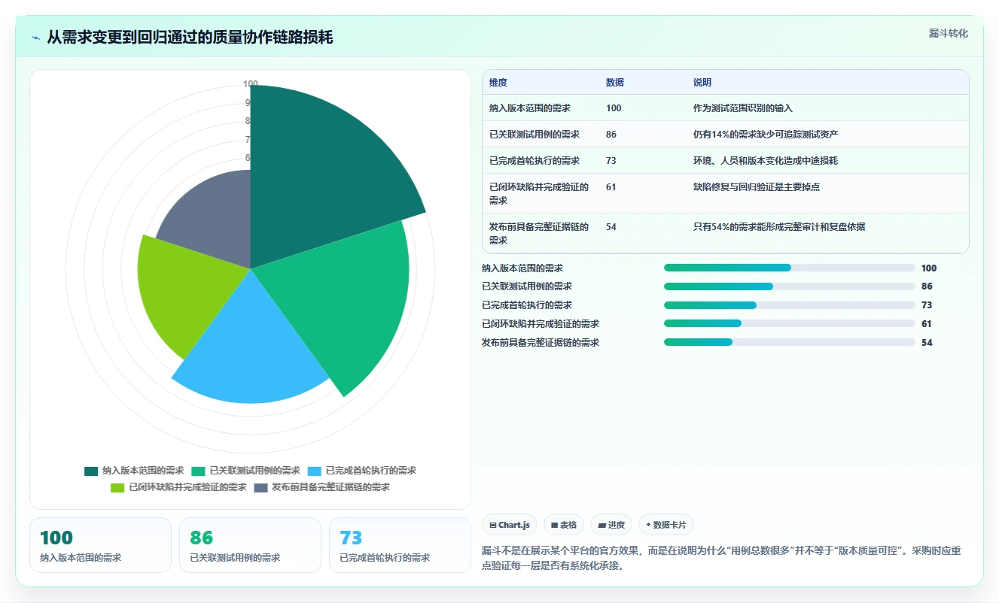Click the icon in the 进度 chip
Screen dimensions: 999x603
click(x=602, y=526)
